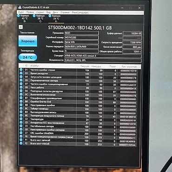Click the interface field Serial ATA
Image resolution: width=172 pixels, height=172 pixels.
coord(81,42)
